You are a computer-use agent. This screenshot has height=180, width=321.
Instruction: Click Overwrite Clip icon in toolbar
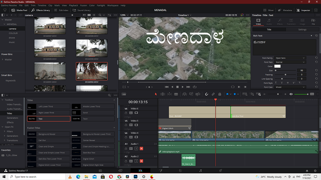pos(191,94)
